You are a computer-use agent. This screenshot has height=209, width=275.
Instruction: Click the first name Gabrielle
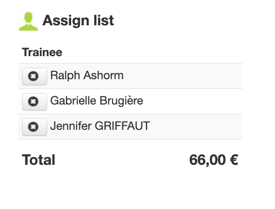pos(73,101)
